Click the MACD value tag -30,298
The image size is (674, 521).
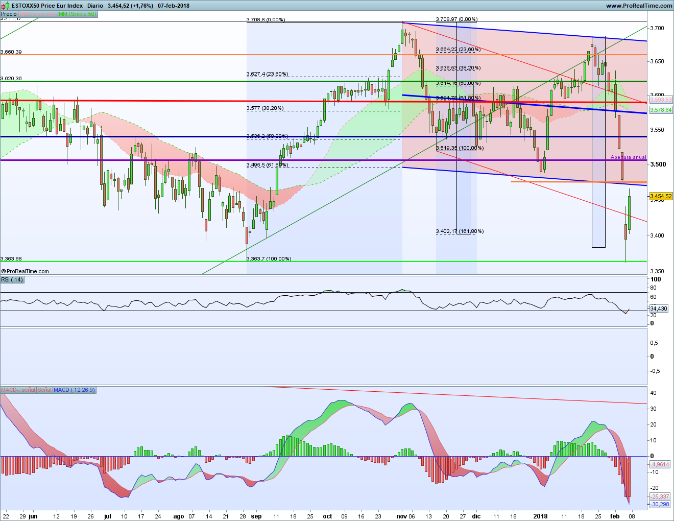(660, 504)
